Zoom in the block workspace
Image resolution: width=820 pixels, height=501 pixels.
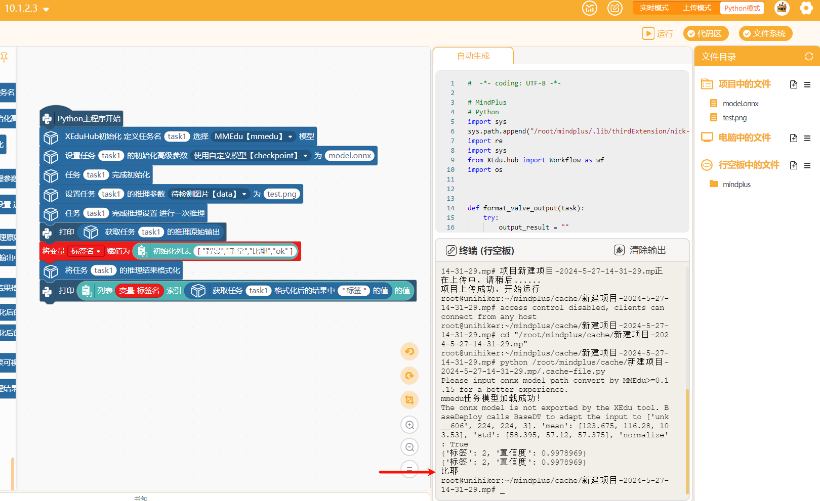[x=409, y=425]
